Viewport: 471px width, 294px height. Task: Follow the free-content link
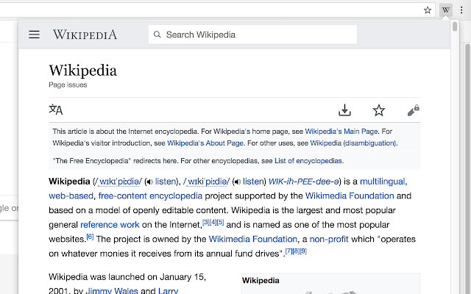[x=123, y=196]
